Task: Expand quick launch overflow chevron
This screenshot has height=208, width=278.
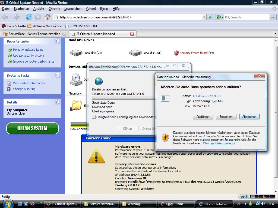Action: pos(40,203)
